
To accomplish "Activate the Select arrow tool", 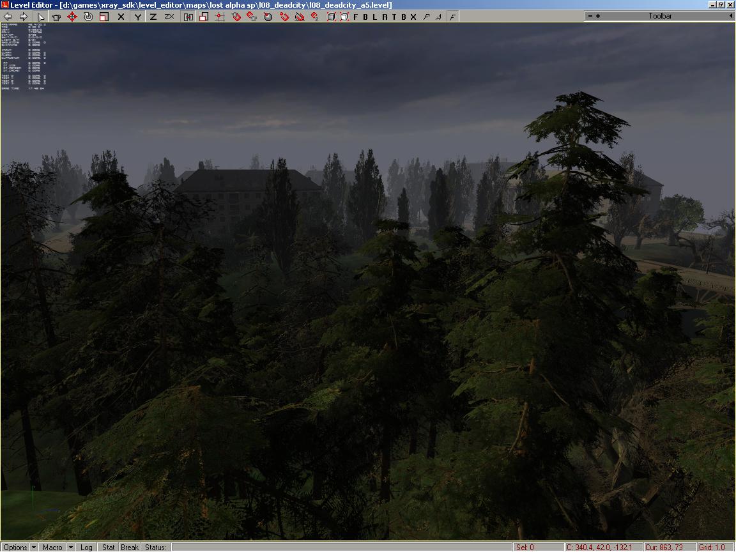I will coord(41,17).
